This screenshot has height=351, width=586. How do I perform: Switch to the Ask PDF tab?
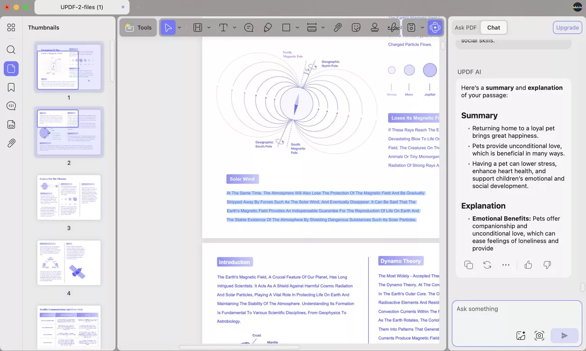(466, 27)
